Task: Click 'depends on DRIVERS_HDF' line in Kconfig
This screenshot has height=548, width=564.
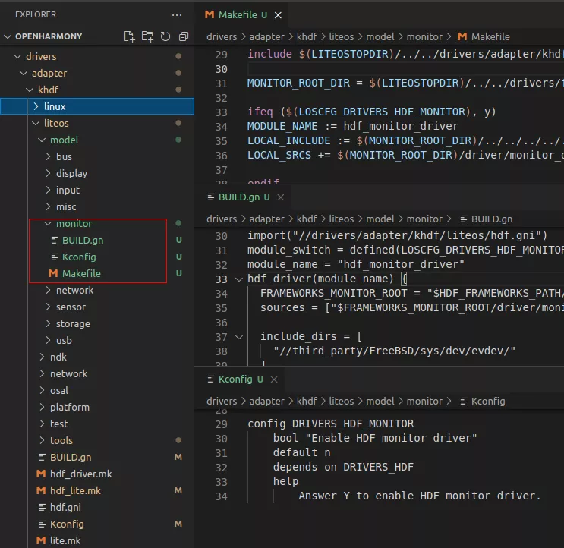Action: pos(343,467)
